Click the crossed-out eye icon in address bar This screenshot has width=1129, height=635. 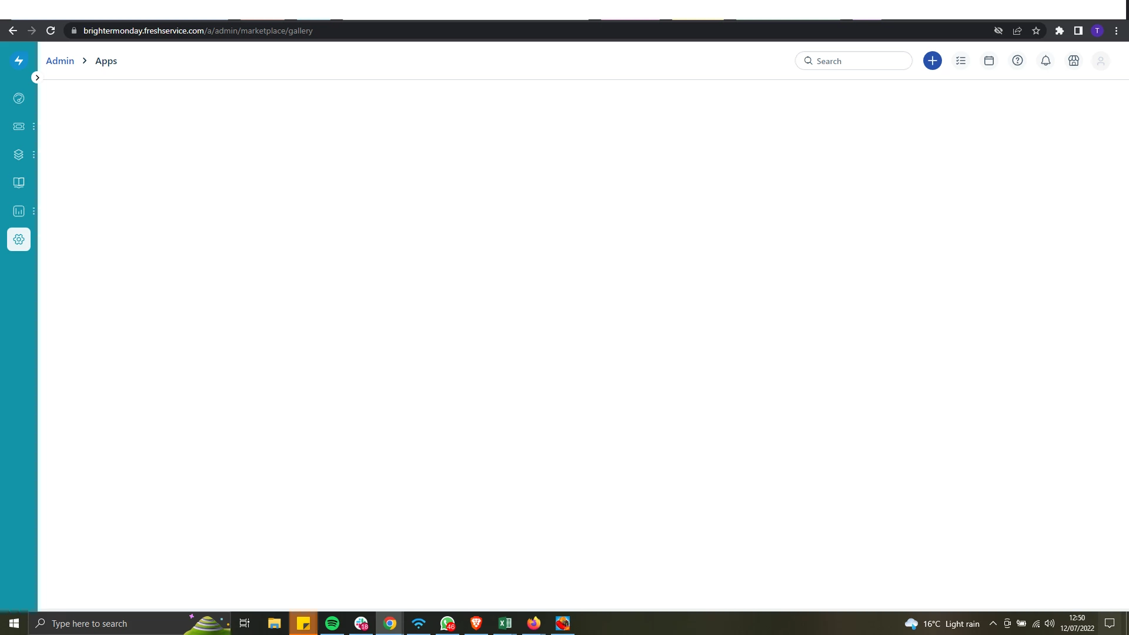coord(998,31)
